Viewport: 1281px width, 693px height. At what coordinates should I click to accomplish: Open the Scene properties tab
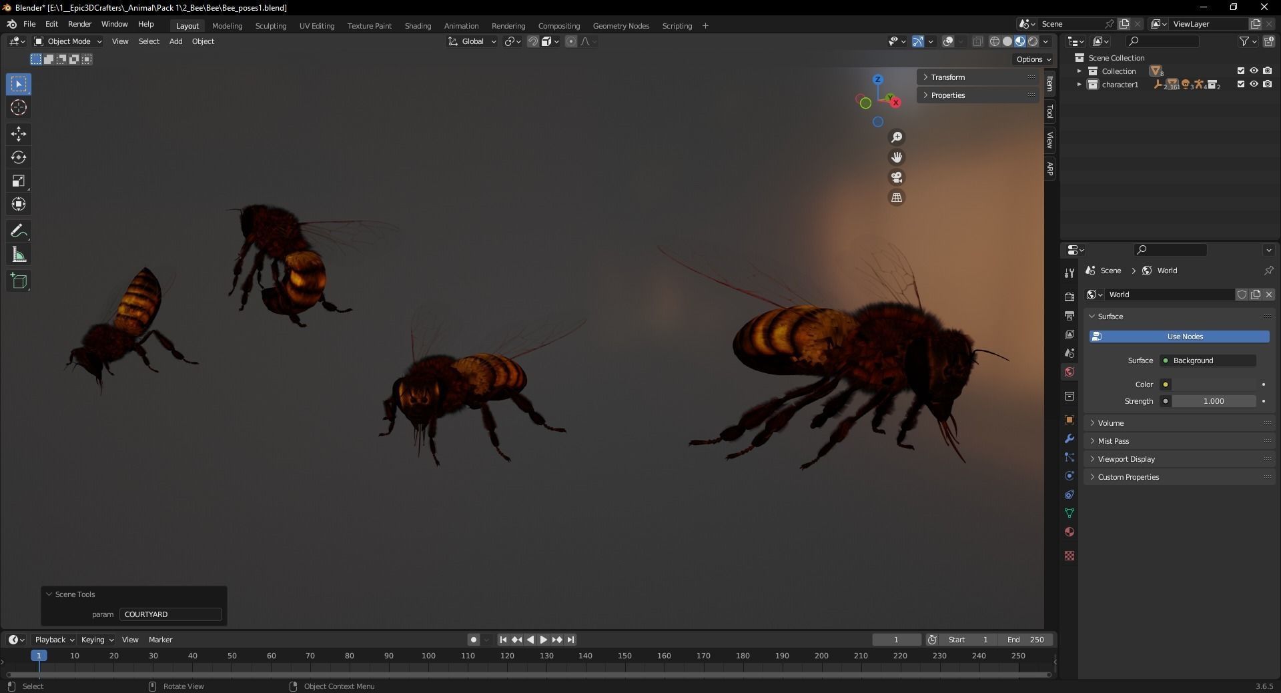[x=1070, y=352]
